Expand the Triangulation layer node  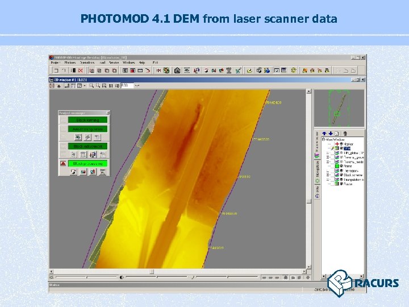tap(328, 179)
